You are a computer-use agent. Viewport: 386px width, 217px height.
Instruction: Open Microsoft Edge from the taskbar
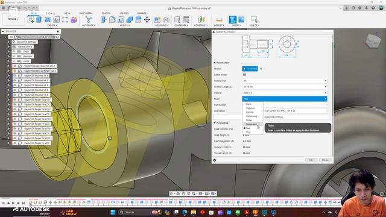(x=185, y=212)
